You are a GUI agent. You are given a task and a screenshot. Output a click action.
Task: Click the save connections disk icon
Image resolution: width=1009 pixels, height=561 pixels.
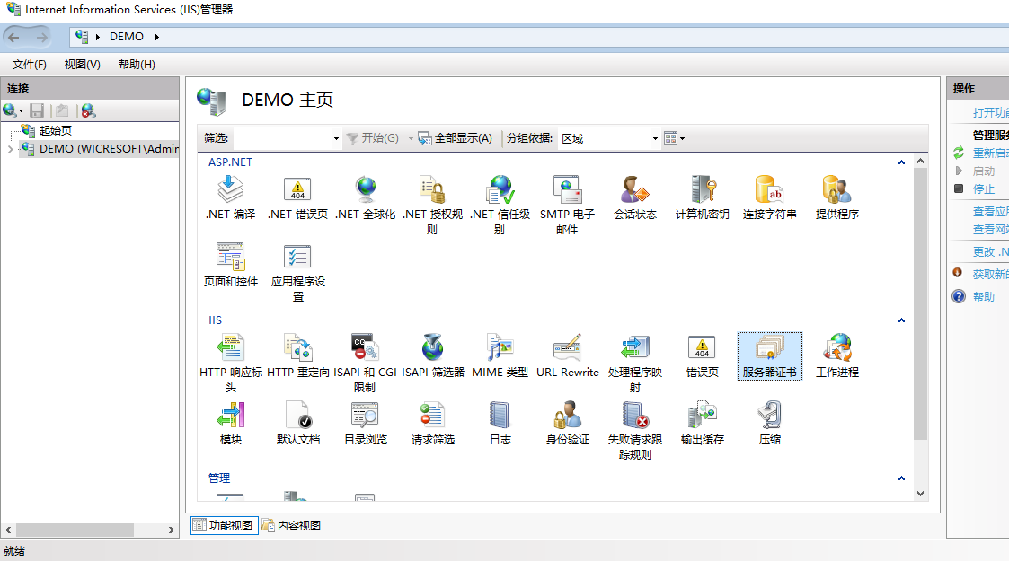pyautogui.click(x=38, y=110)
